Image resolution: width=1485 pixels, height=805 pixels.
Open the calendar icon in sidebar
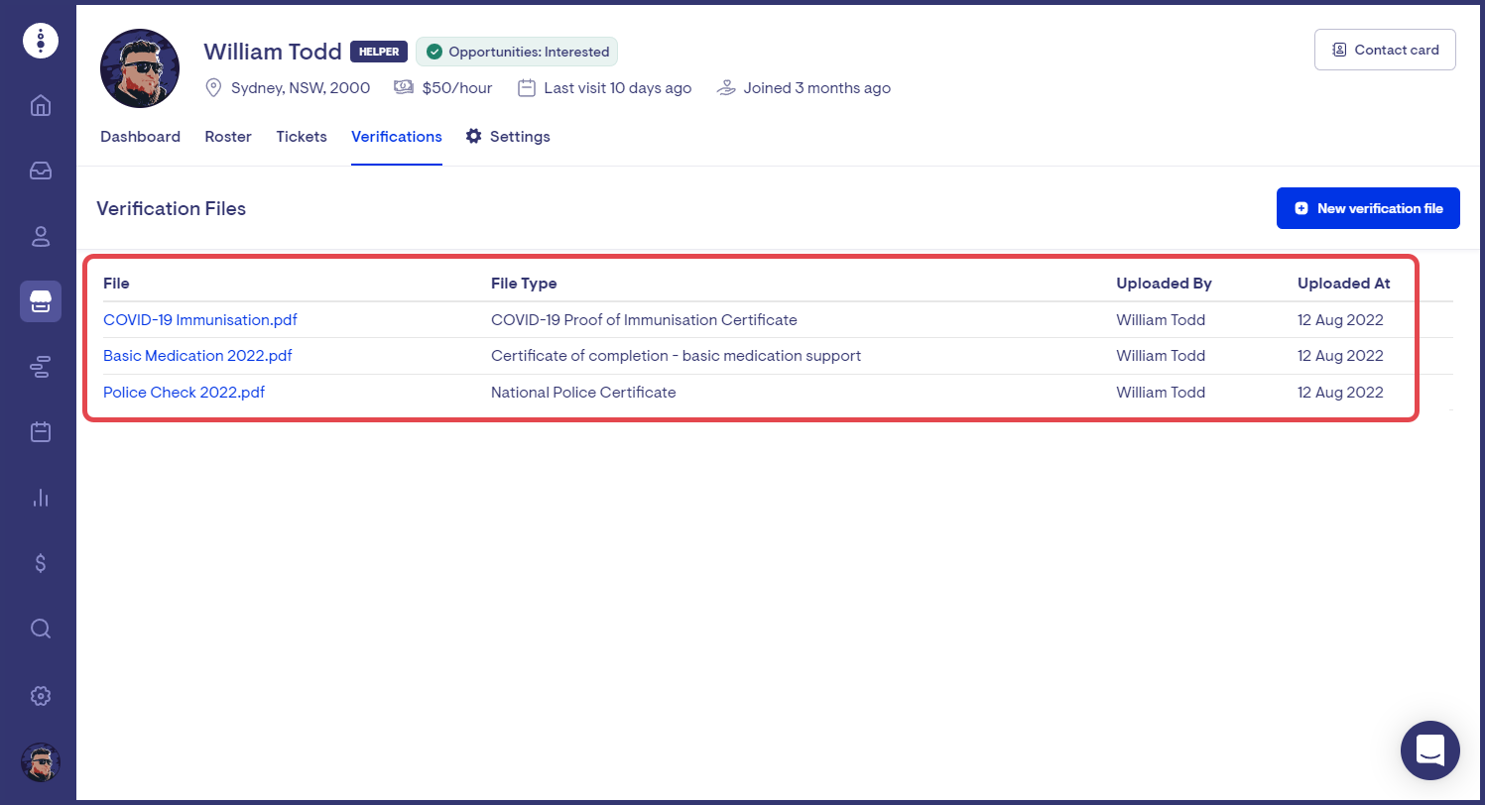click(41, 432)
